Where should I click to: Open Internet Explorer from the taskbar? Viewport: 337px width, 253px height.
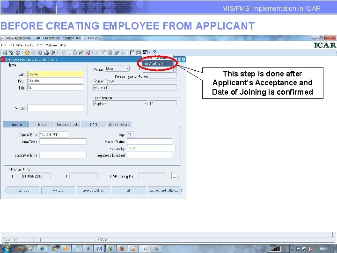click(42, 249)
